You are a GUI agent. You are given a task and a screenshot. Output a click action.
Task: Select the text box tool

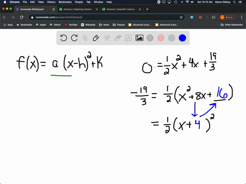click(x=128, y=38)
